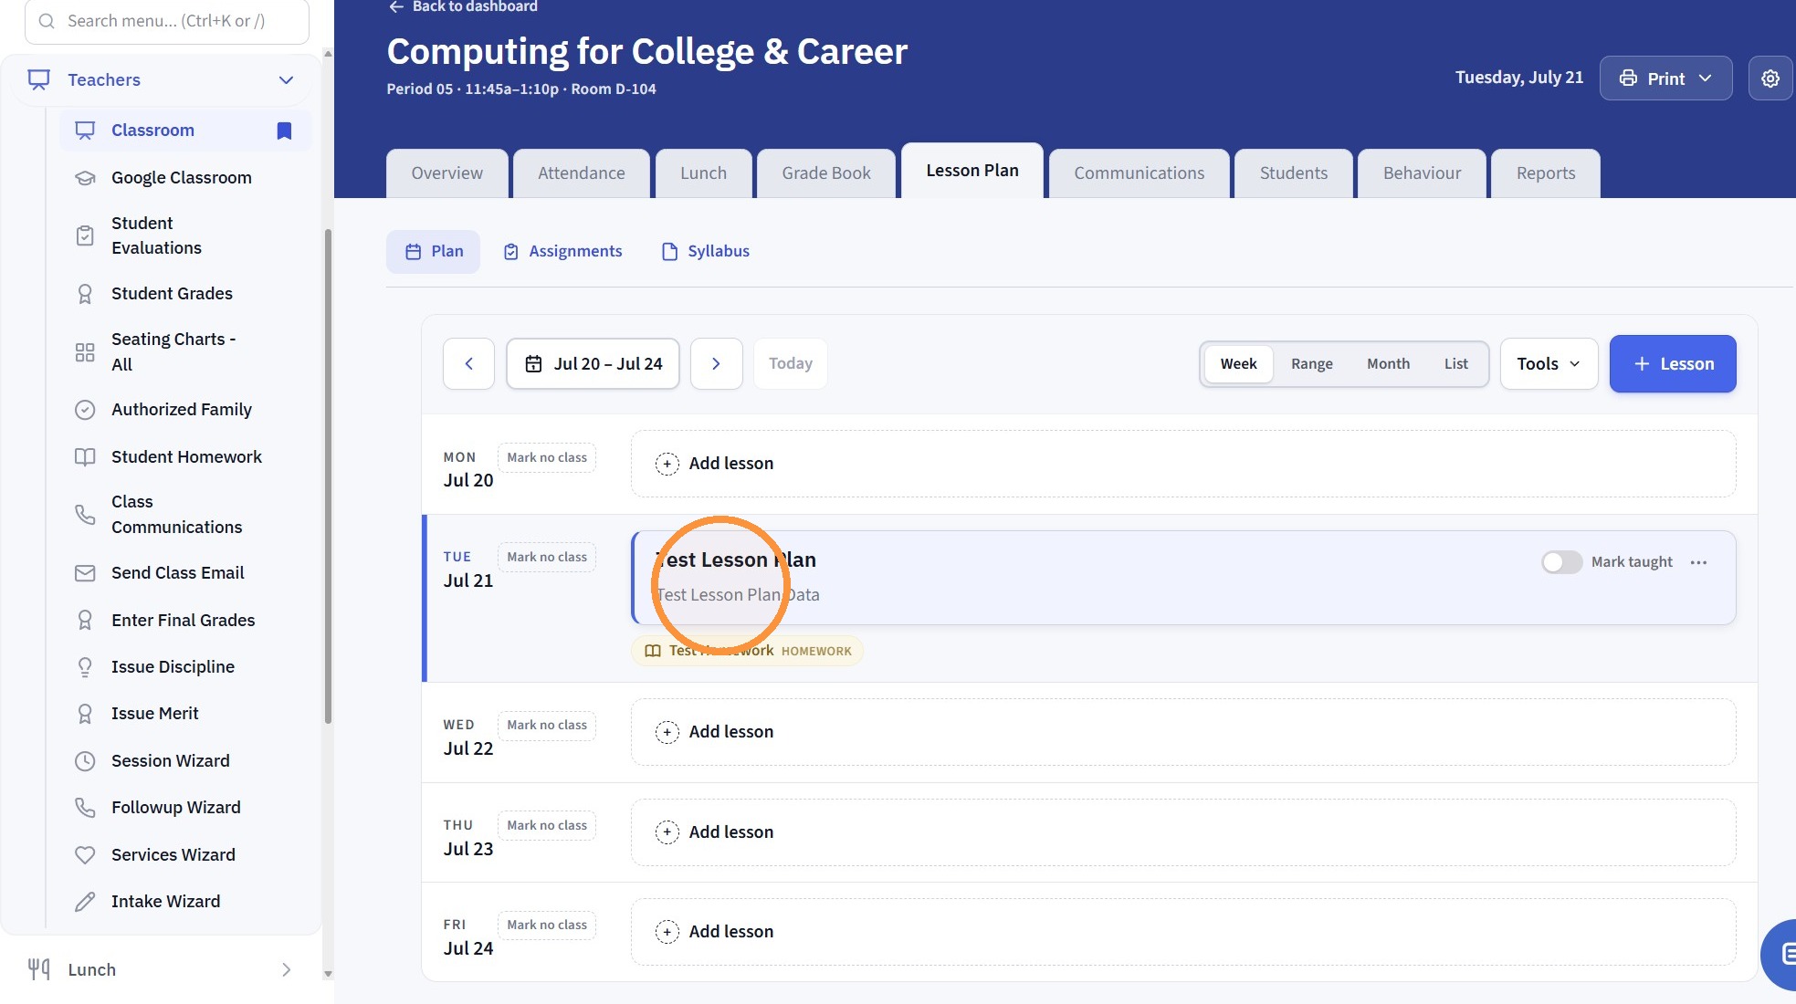Image resolution: width=1796 pixels, height=1004 pixels.
Task: Click the bookmark icon beside Classroom
Action: [x=284, y=131]
